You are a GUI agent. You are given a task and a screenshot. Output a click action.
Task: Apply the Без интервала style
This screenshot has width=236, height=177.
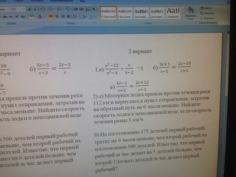(125, 13)
